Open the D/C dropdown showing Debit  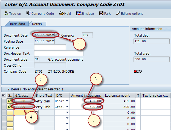pos(67,101)
